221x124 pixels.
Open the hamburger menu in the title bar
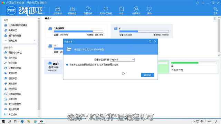click(x=203, y=3)
